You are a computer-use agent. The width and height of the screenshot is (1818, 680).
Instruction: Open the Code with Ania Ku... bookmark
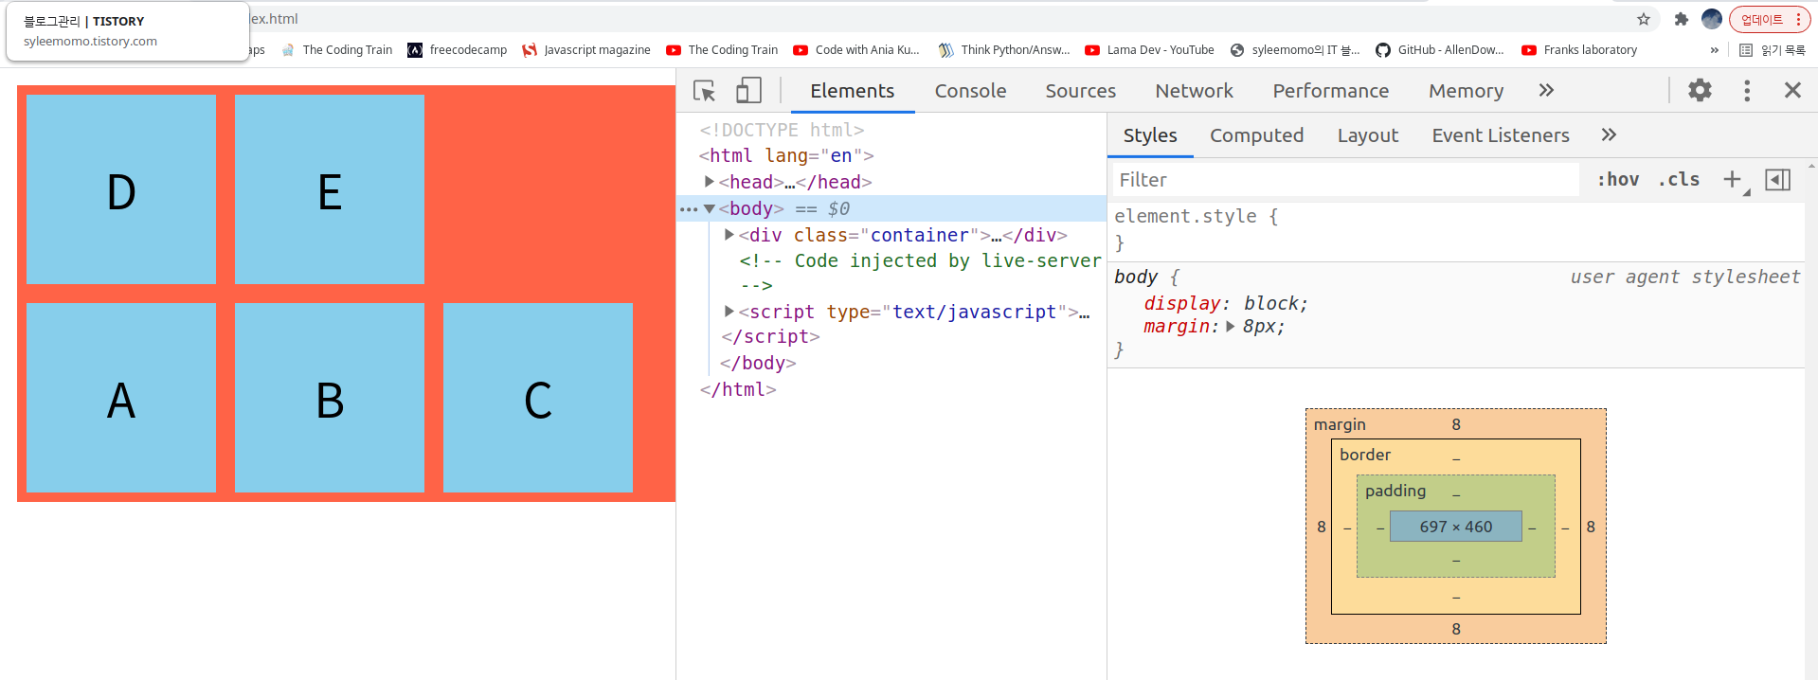tap(856, 50)
